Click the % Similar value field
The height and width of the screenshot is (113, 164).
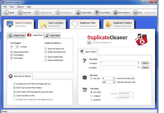pos(13,47)
